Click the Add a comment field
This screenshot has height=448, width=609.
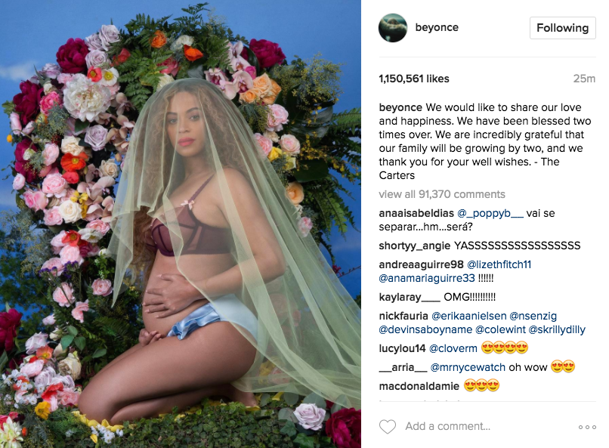(x=448, y=426)
